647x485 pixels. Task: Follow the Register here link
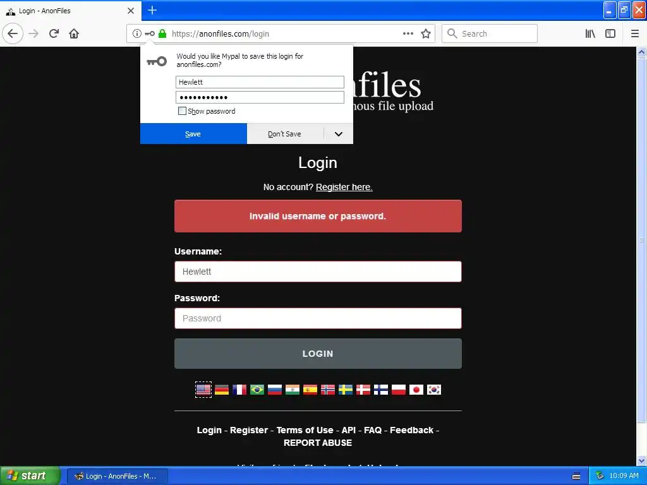(344, 187)
